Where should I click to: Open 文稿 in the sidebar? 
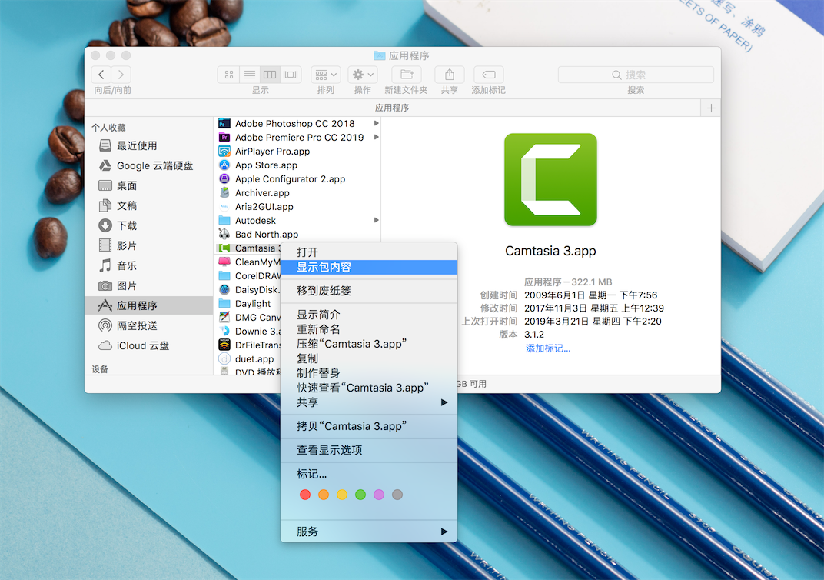pos(149,205)
